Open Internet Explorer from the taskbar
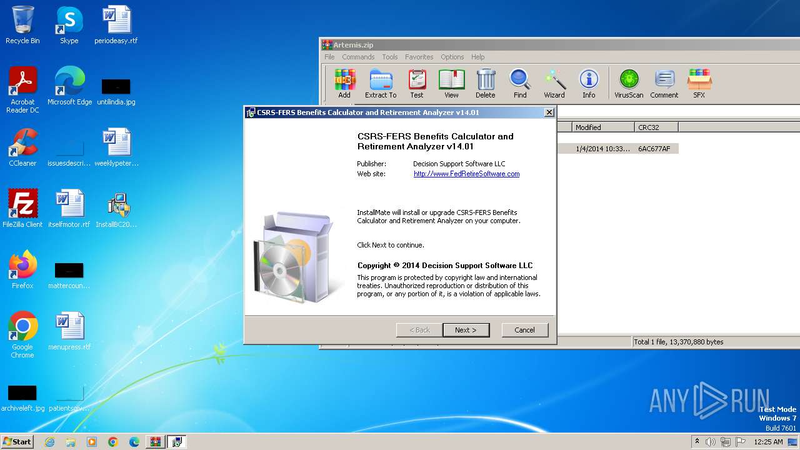 49,442
